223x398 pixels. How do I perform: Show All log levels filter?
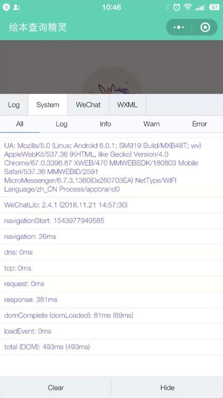pos(20,124)
